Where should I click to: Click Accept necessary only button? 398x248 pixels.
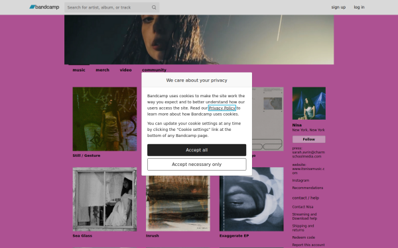click(197, 165)
